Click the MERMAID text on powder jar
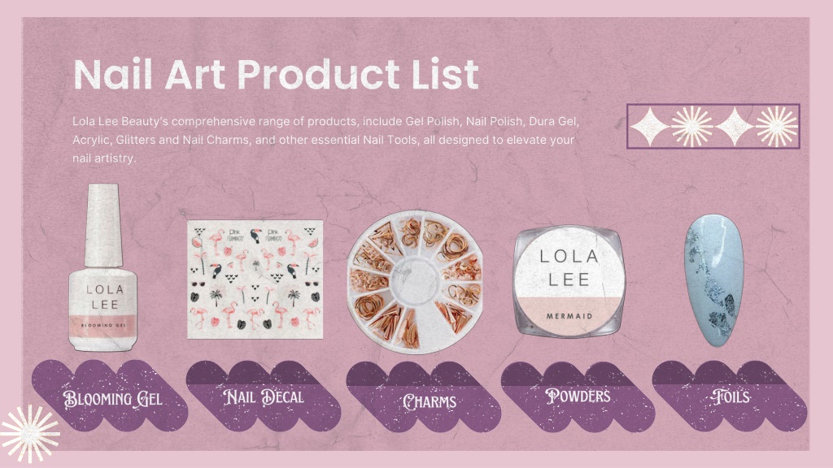Screen dimensions: 833x468 tap(569, 316)
